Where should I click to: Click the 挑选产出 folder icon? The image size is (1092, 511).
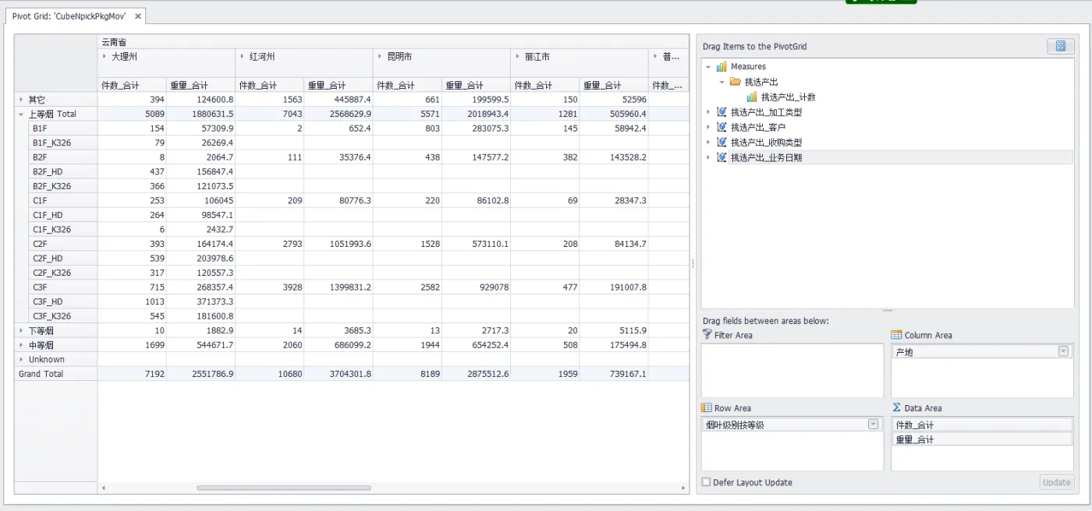[735, 82]
